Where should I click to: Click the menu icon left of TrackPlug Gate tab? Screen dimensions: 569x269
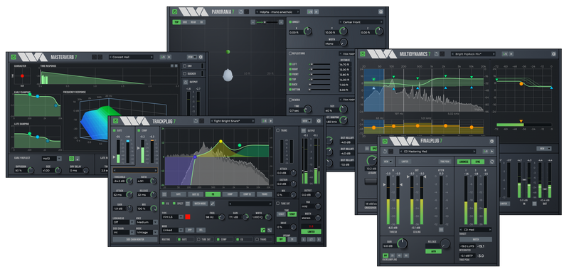164,194
